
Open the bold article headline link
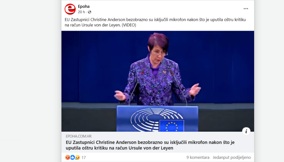150,145
